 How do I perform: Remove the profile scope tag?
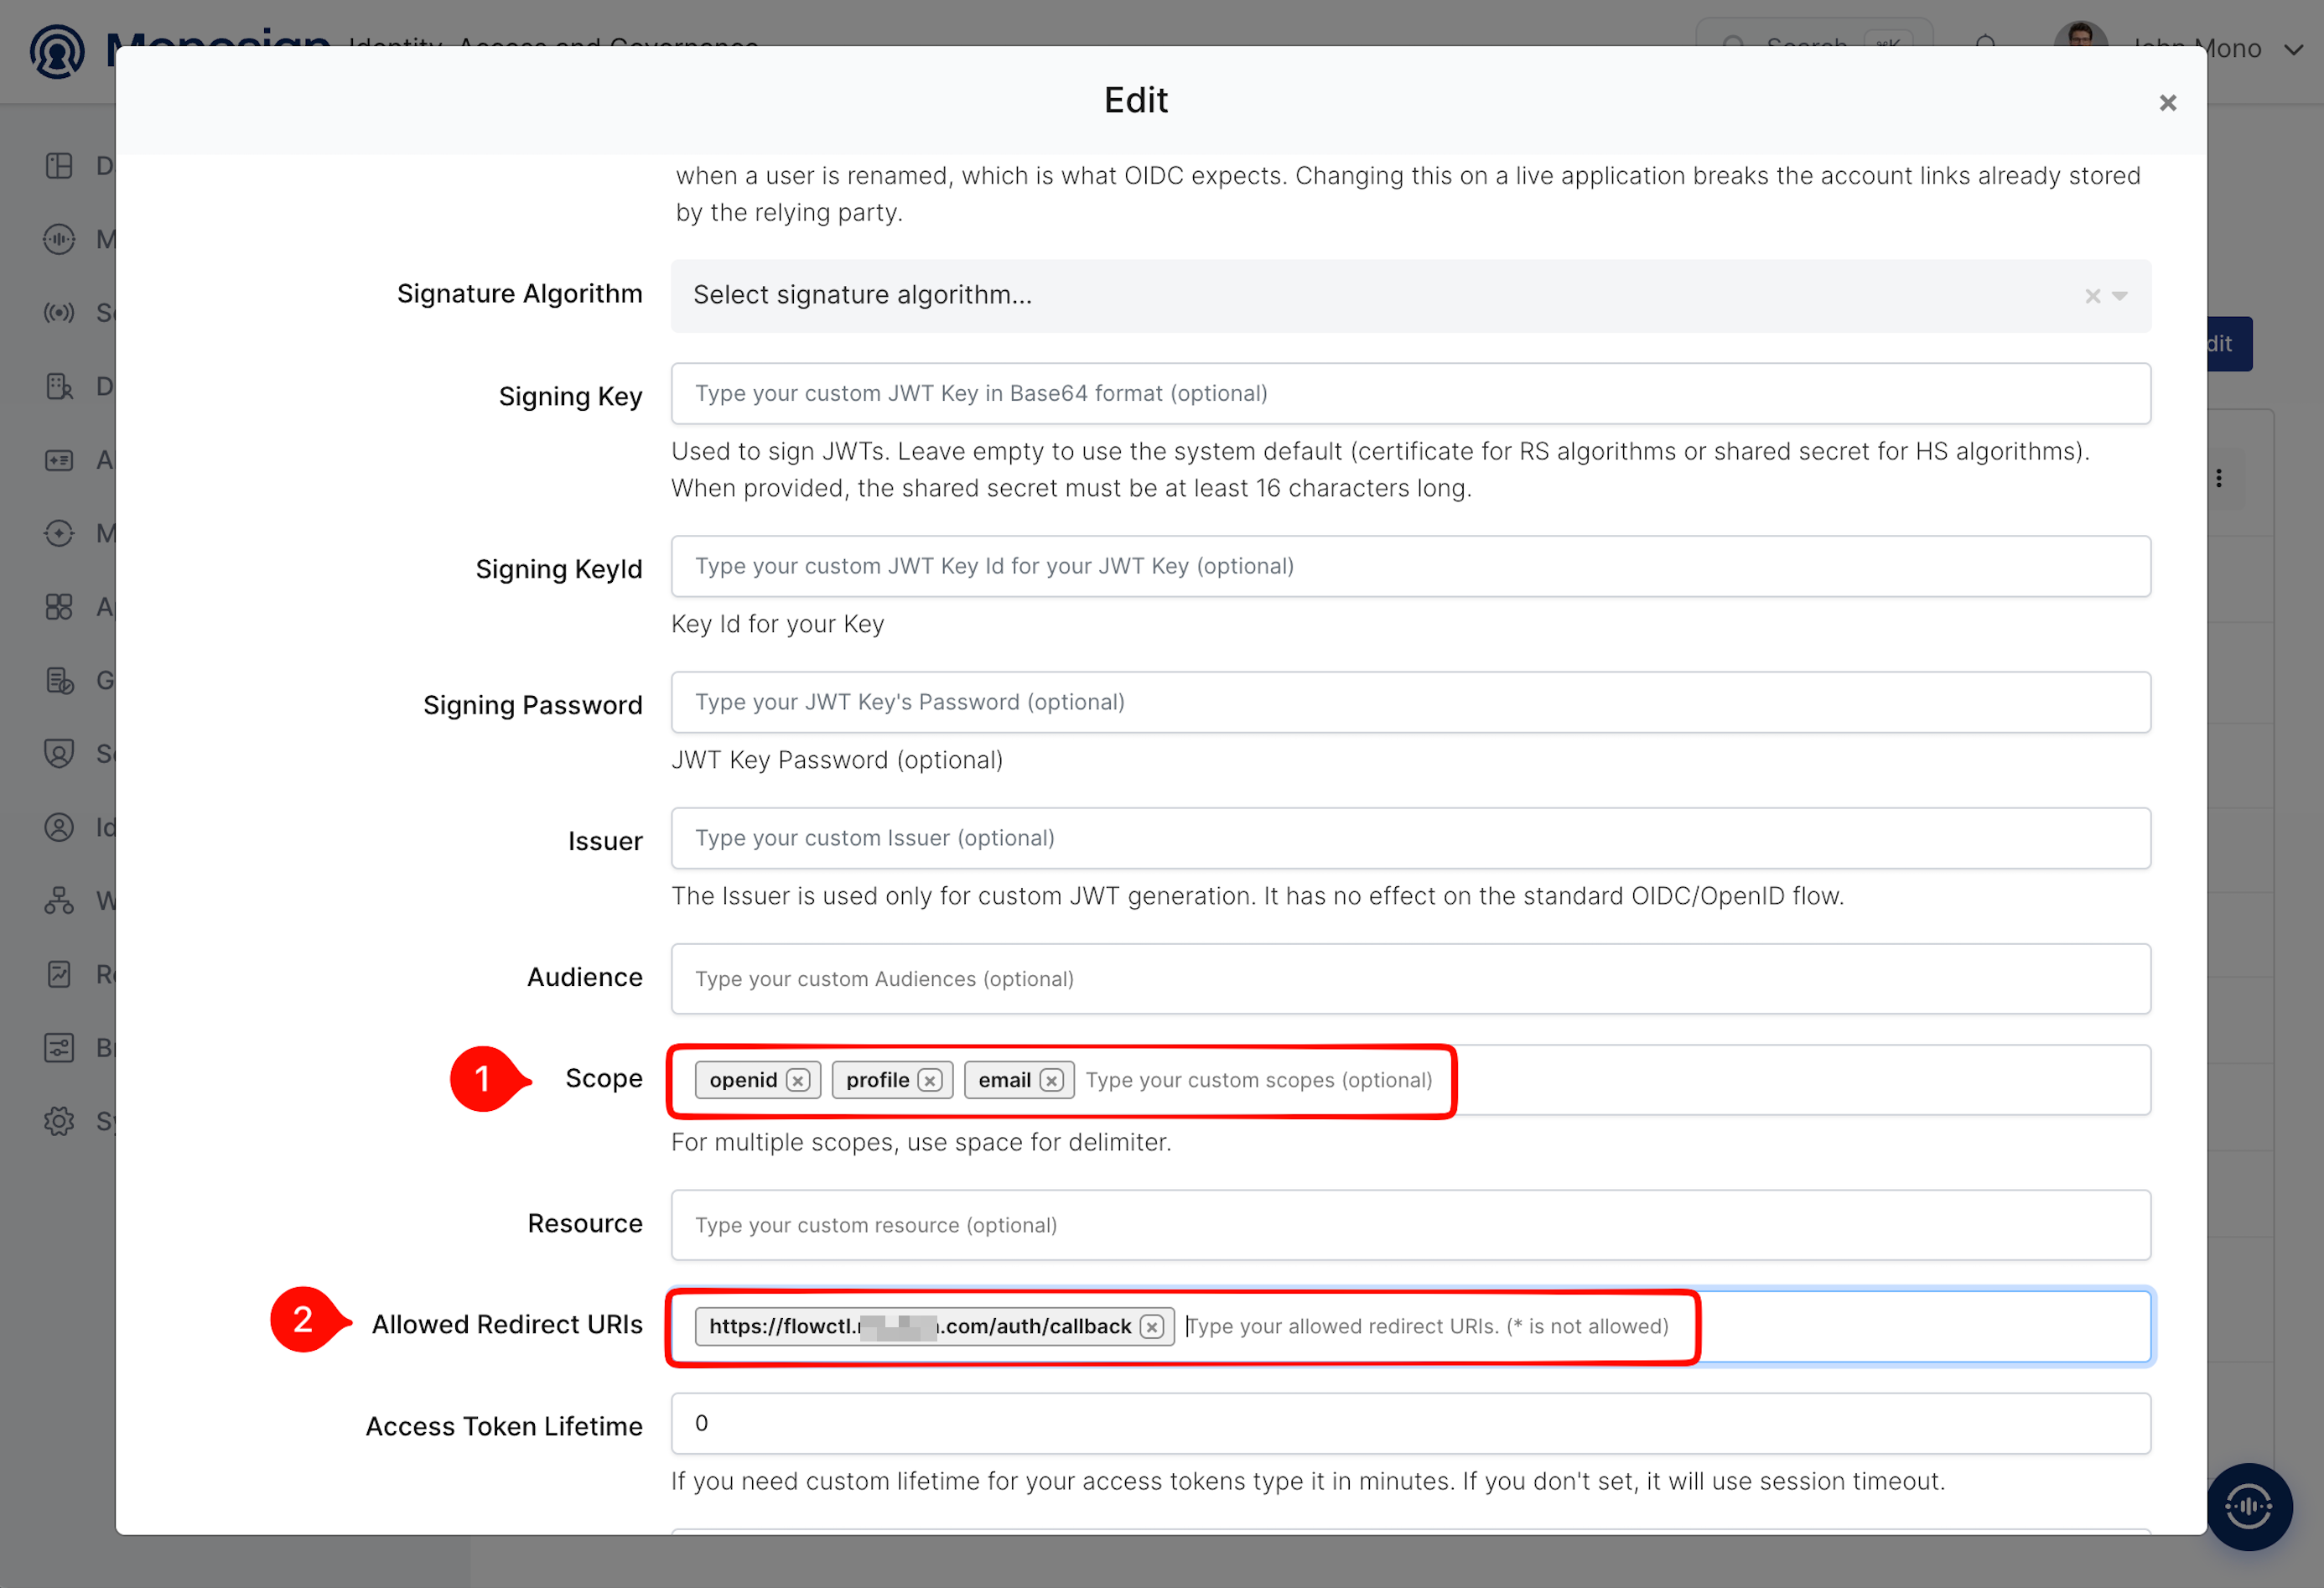coord(930,1081)
